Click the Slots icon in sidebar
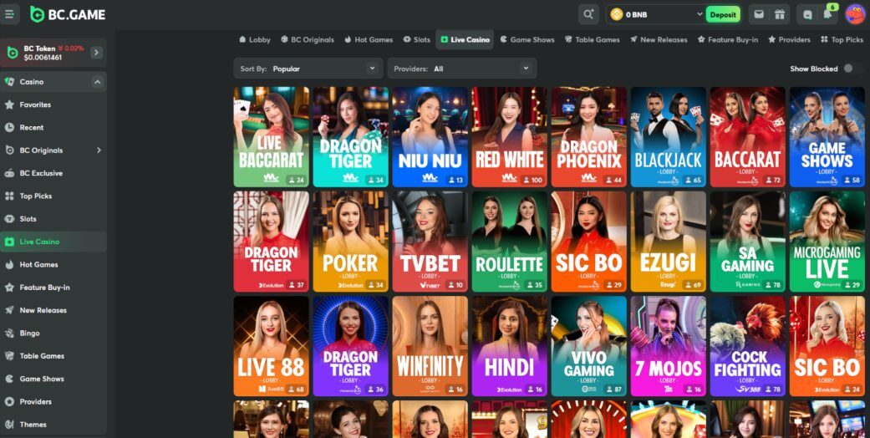 click(x=9, y=219)
